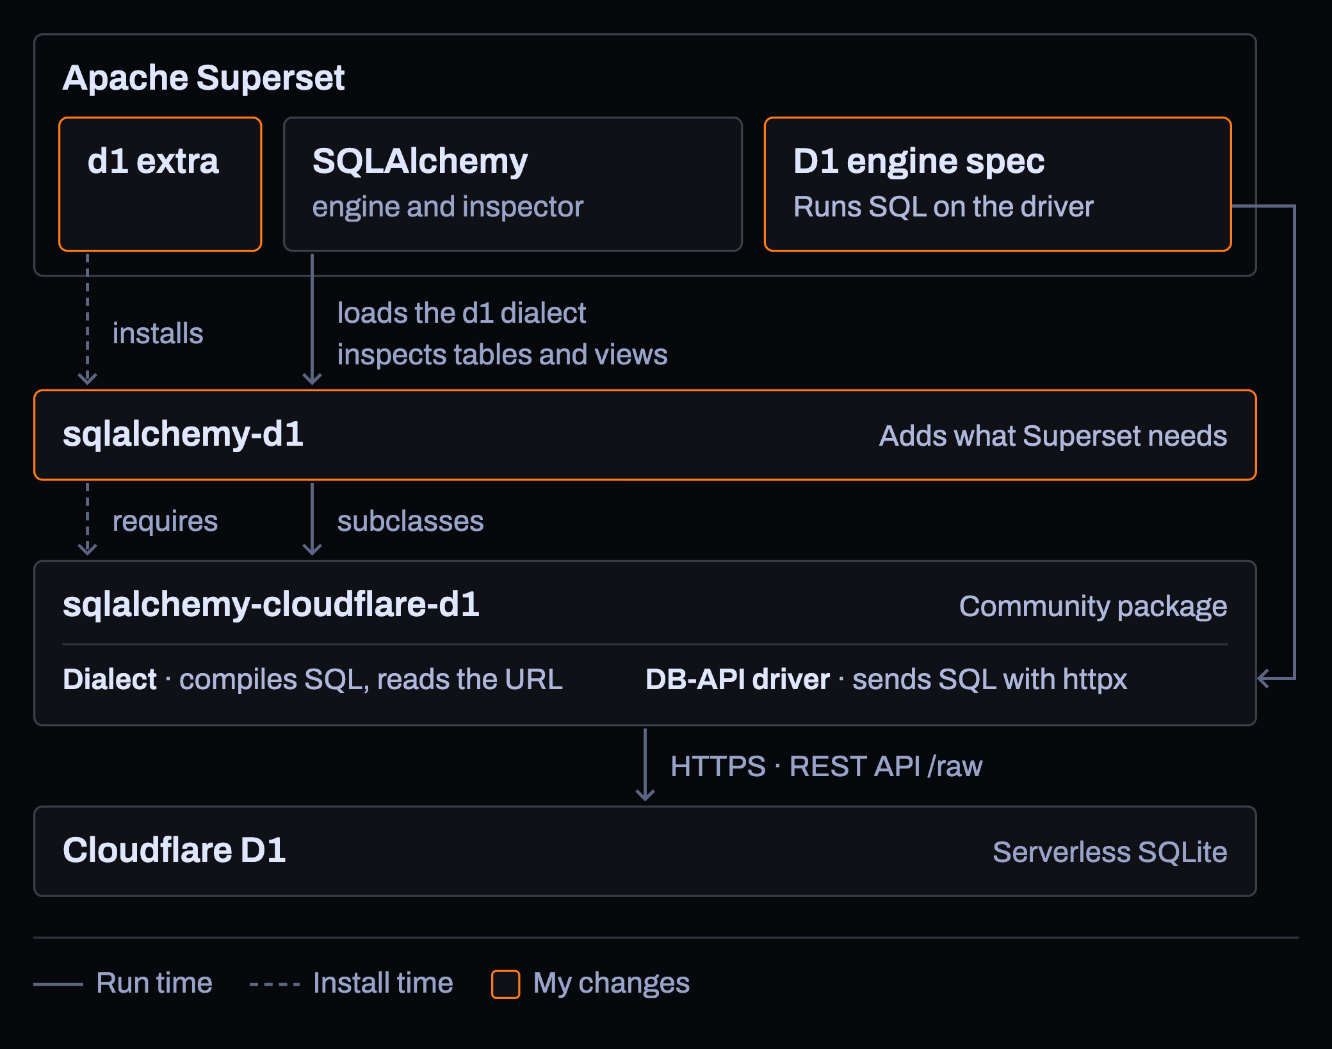This screenshot has width=1332, height=1049.
Task: Click the 'Run time' legend entry
Action: tap(123, 983)
